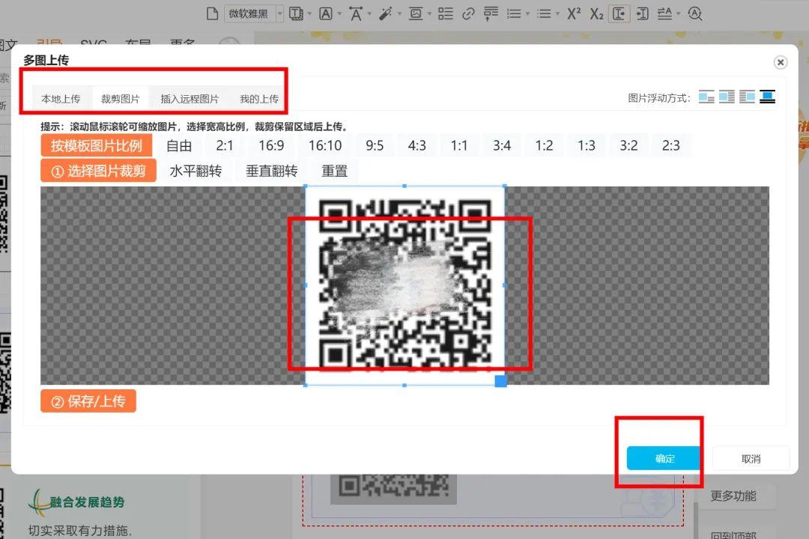Select the 自由 free crop ratio
This screenshot has height=539, width=809.
pos(179,145)
